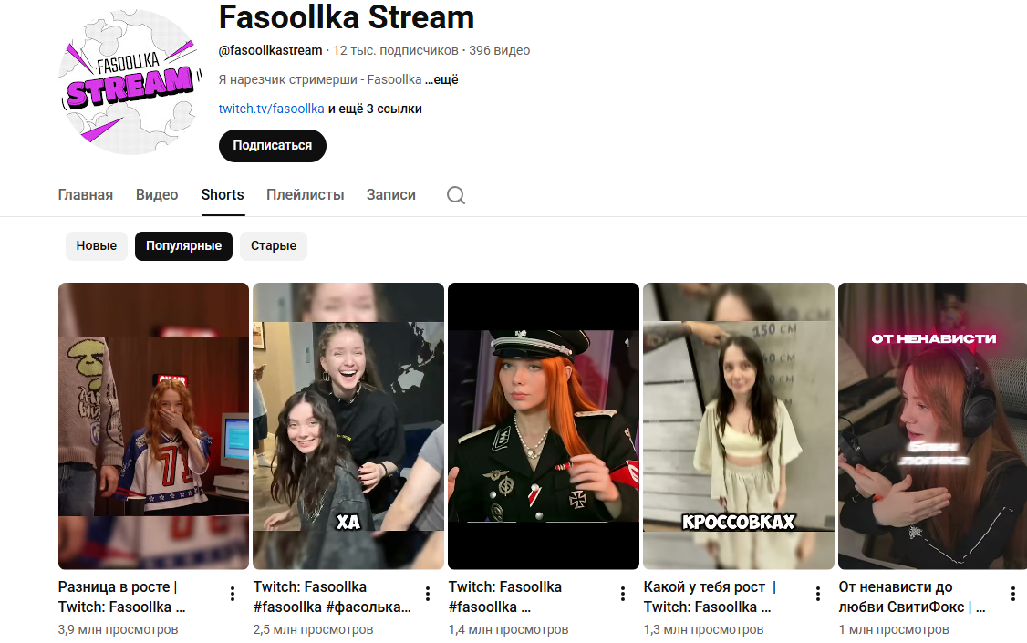1027x643 pixels.
Task: Open options menu for 'Какой у тебя рост' short
Action: tap(818, 594)
